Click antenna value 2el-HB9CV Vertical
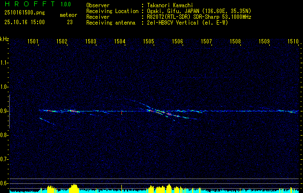Image resolution: width=303 pixels, height=193 pixels. [172, 23]
